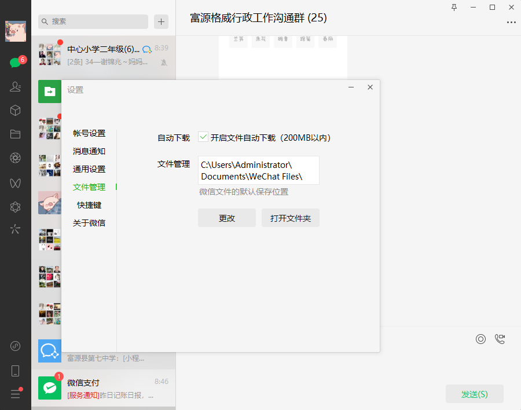Select 文件管理 settings tab
Screen dimensions: 521x410
pyautogui.click(x=89, y=187)
